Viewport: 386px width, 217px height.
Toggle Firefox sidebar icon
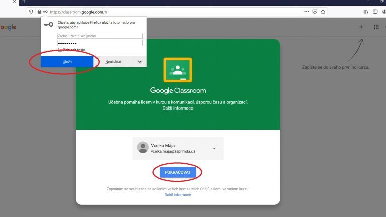[375, 12]
